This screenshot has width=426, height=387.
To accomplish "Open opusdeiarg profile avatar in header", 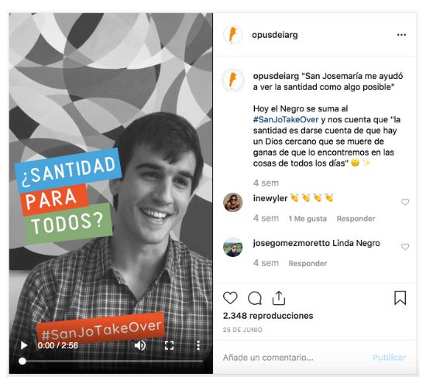I will pos(232,35).
